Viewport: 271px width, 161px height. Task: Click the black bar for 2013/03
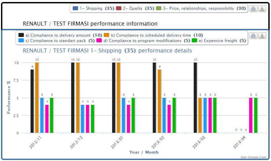[x=195, y=98]
